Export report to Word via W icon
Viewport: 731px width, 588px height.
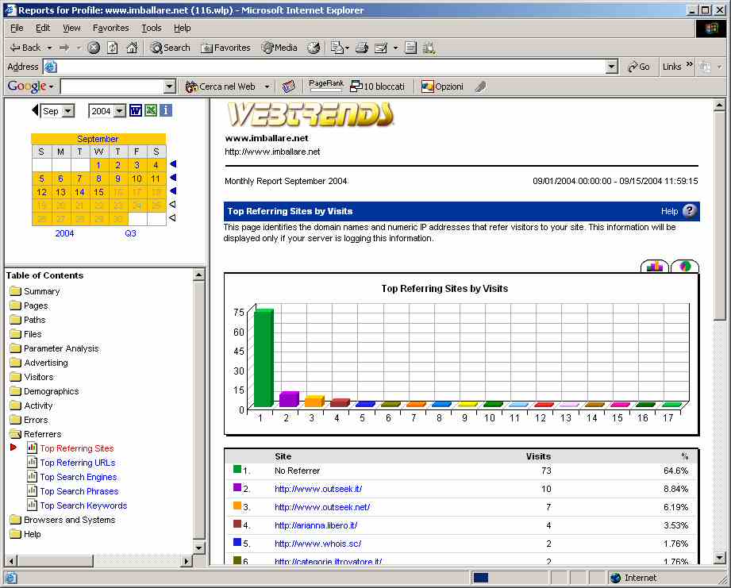[x=136, y=110]
